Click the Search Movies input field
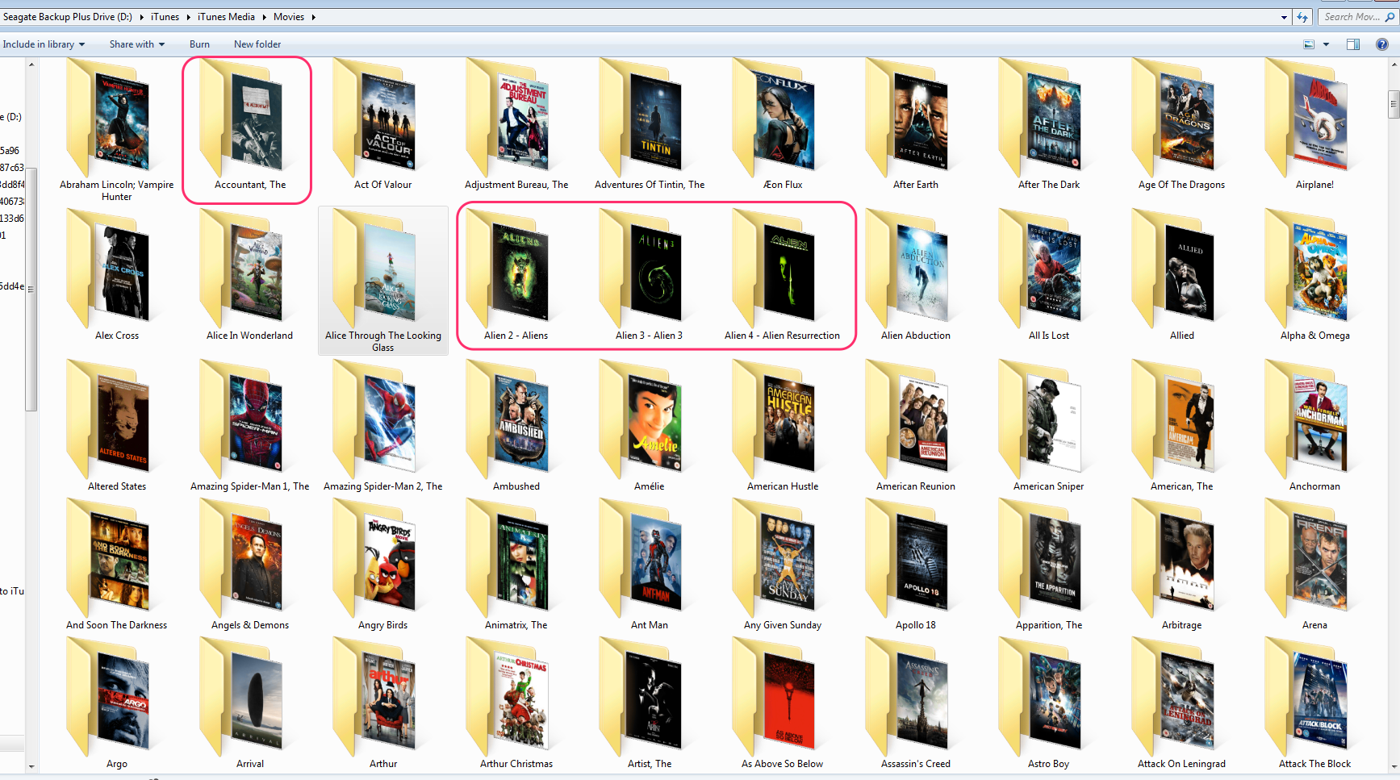Image resolution: width=1400 pixels, height=780 pixels. coord(1358,17)
